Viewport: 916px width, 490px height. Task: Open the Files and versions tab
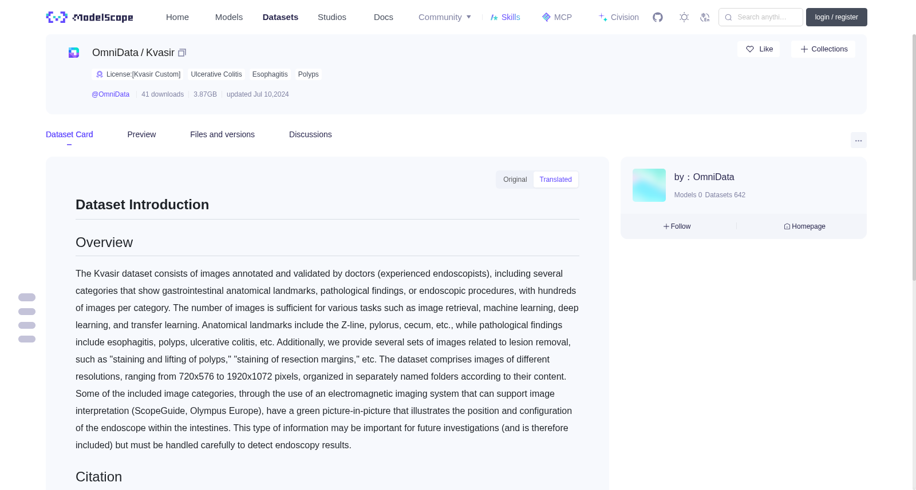click(x=222, y=134)
